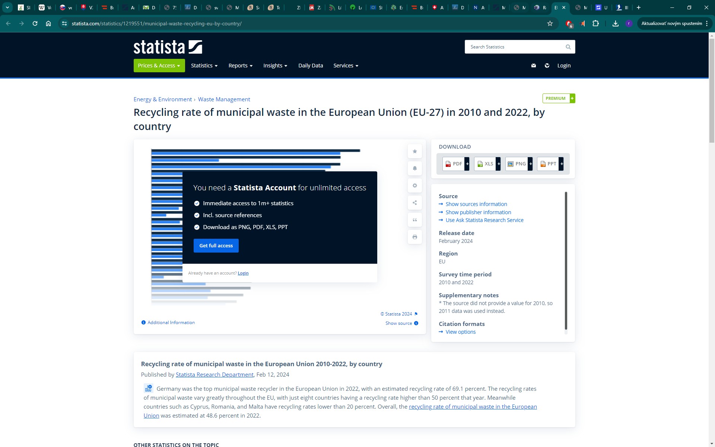Viewport: 715px width, 447px height.
Task: Click Use Ask Statista Research Service
Action: coord(484,220)
